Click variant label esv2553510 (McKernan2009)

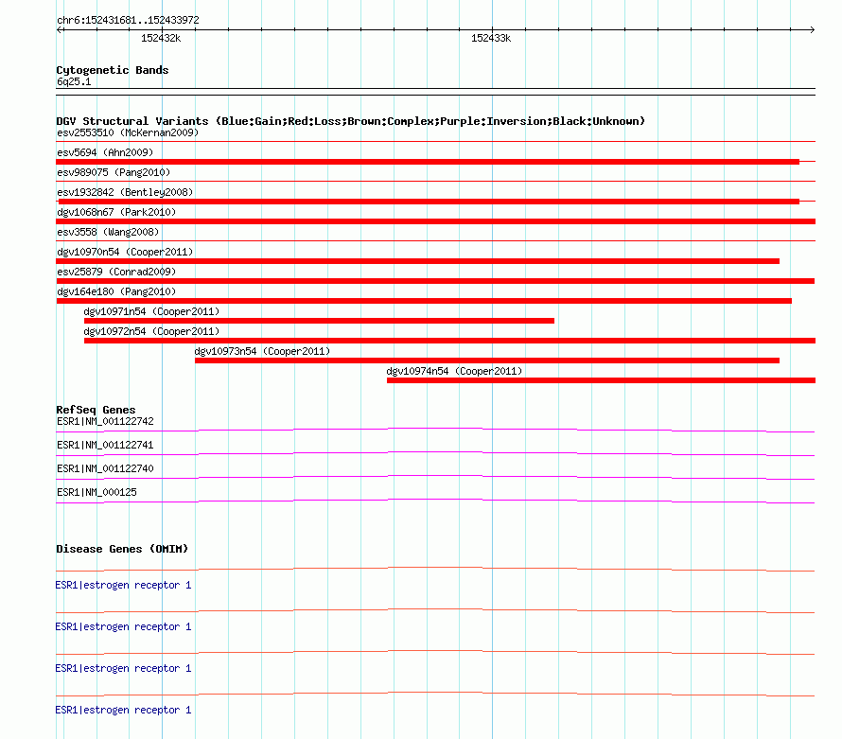(128, 132)
